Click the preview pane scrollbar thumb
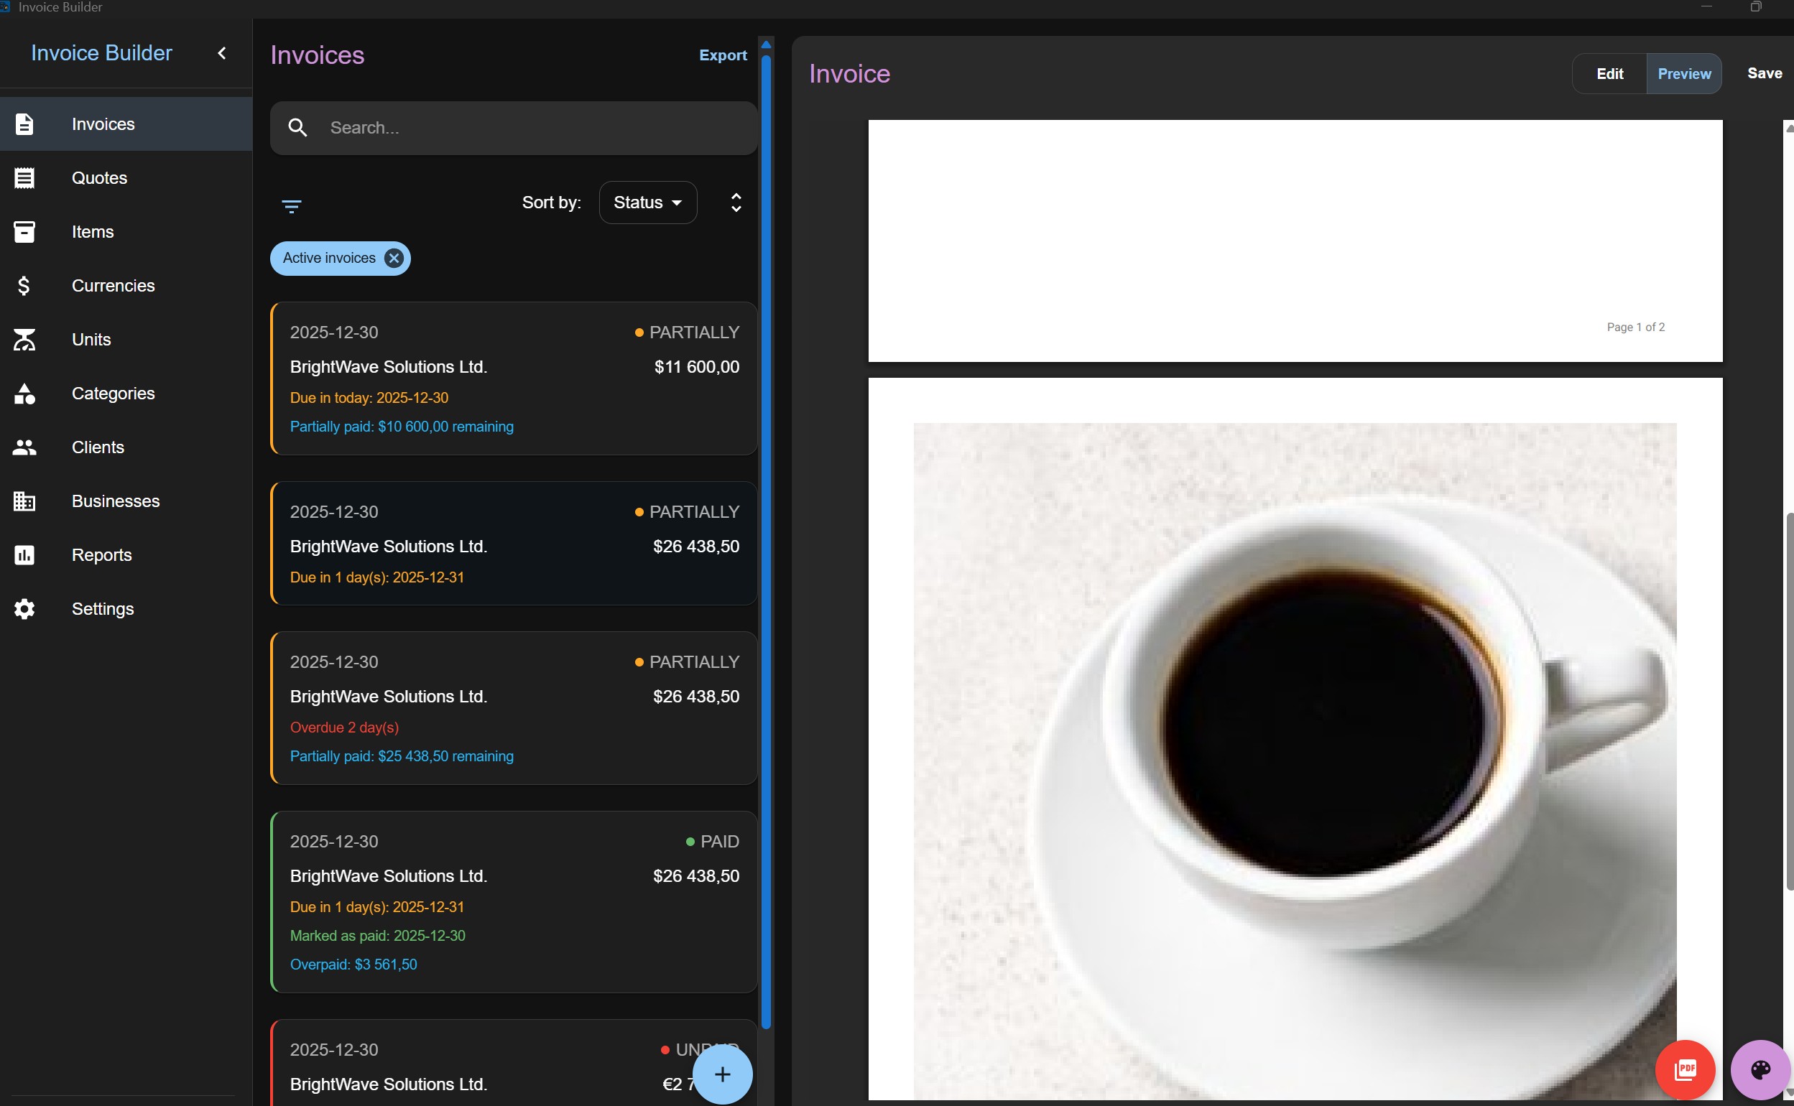Viewport: 1794px width, 1106px height. [x=1789, y=701]
